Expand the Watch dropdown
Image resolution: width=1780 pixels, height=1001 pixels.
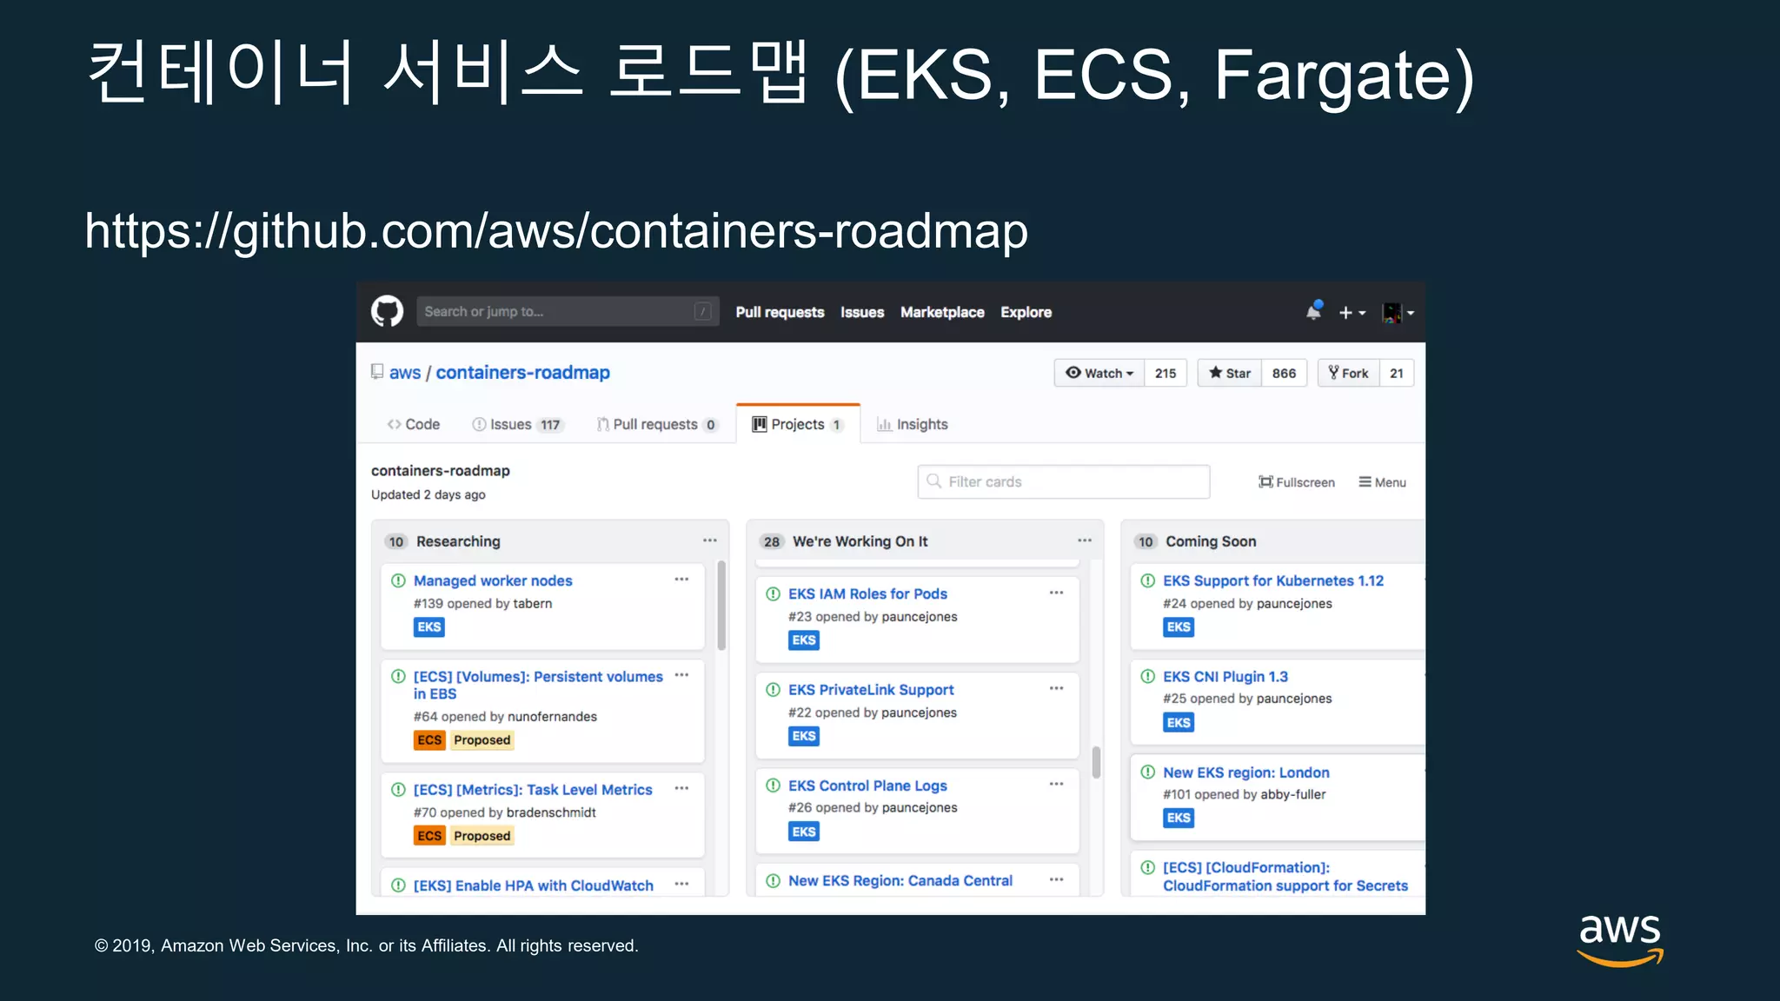pyautogui.click(x=1099, y=373)
